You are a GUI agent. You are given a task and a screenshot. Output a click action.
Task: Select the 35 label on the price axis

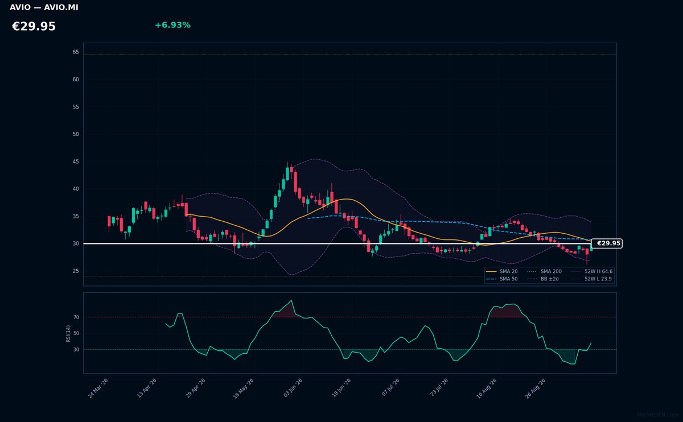(x=76, y=216)
